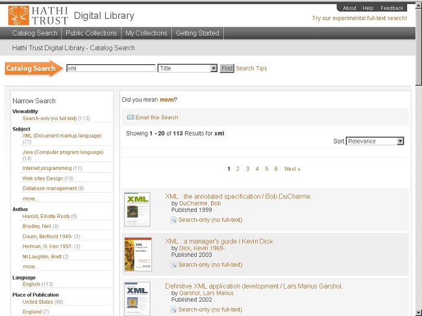Focus the catalog search text field
The width and height of the screenshot is (422, 316).
[x=110, y=68]
